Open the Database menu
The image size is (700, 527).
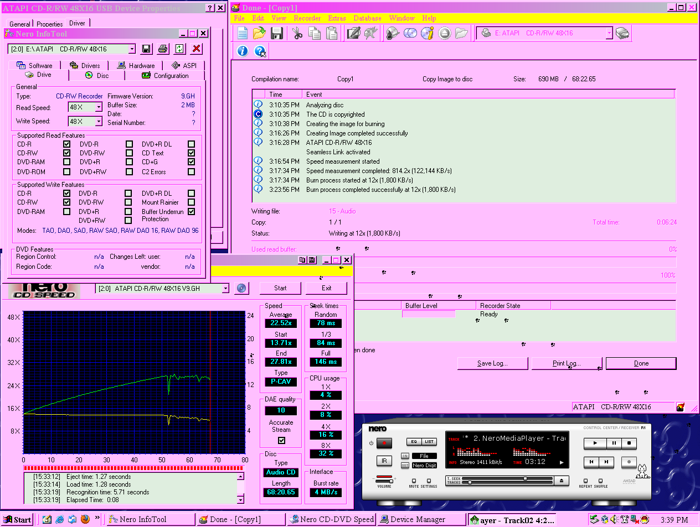point(367,18)
